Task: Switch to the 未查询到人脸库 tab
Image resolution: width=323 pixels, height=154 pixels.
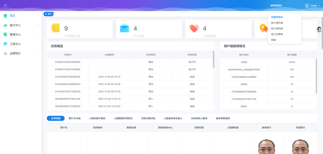Action: click(199, 118)
